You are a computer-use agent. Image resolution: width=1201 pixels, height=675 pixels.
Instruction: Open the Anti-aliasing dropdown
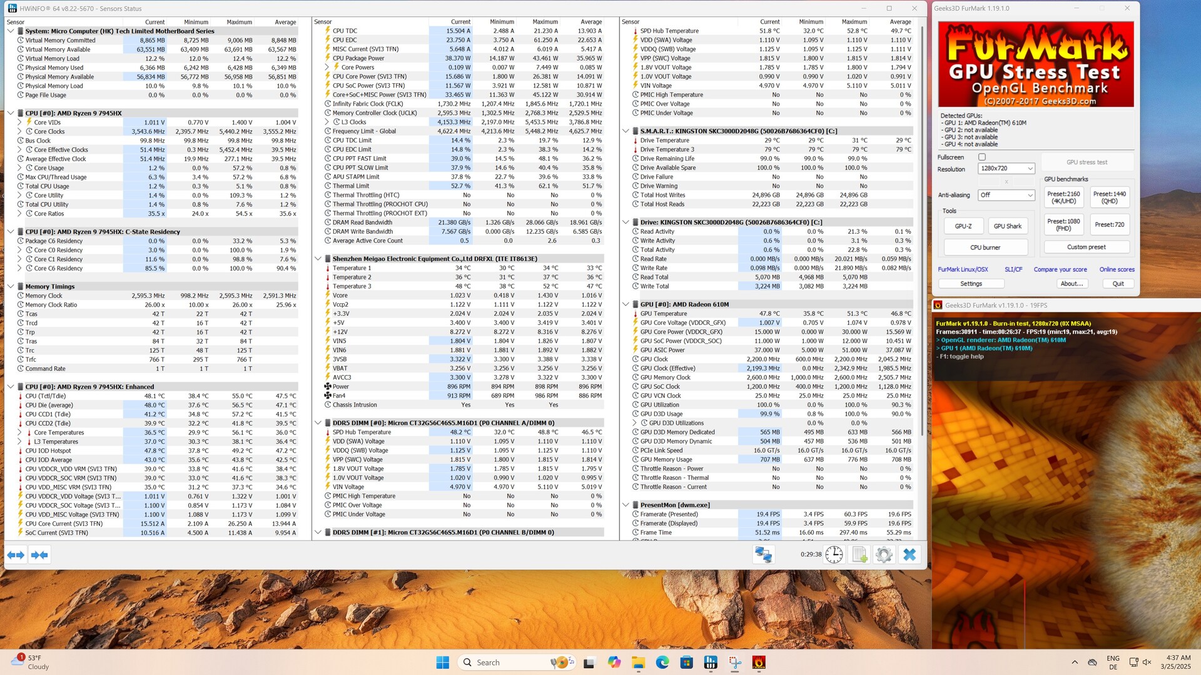pos(1006,195)
